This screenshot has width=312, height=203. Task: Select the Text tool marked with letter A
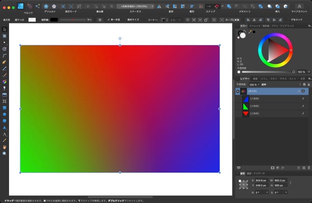pyautogui.click(x=5, y=134)
